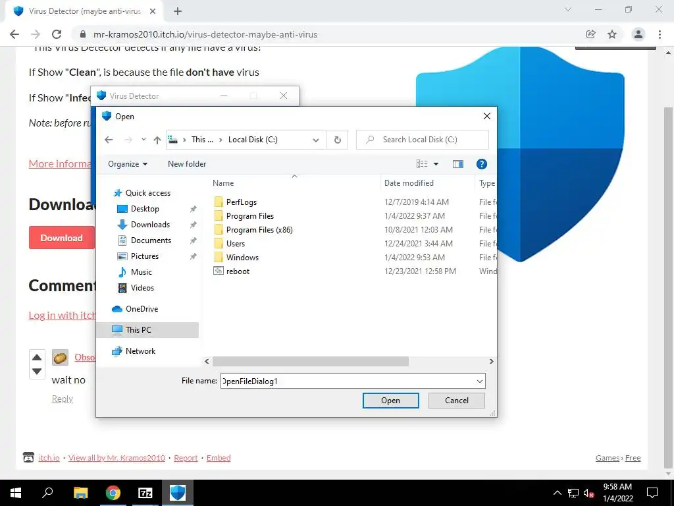Screen dimensions: 674x506
Task: Click the Cancel button
Action: [x=457, y=401]
